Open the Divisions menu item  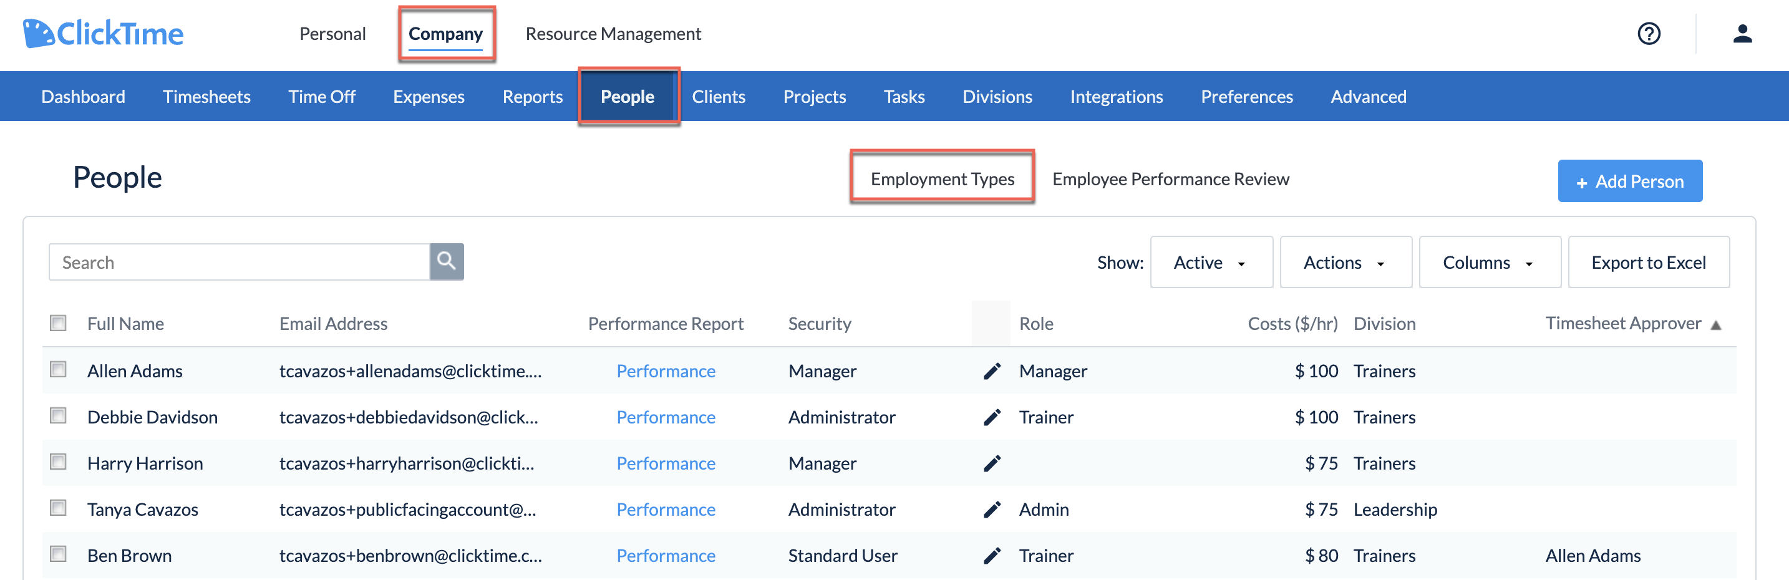pos(997,97)
